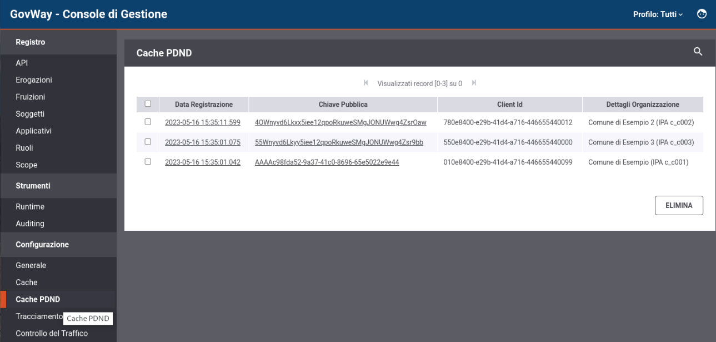This screenshot has width=716, height=342.
Task: Click the Data Registrazione column header
Action: click(x=204, y=105)
